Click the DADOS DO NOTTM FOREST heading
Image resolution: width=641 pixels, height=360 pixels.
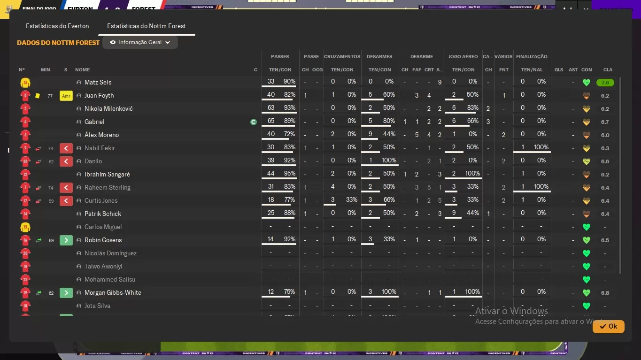pos(58,43)
